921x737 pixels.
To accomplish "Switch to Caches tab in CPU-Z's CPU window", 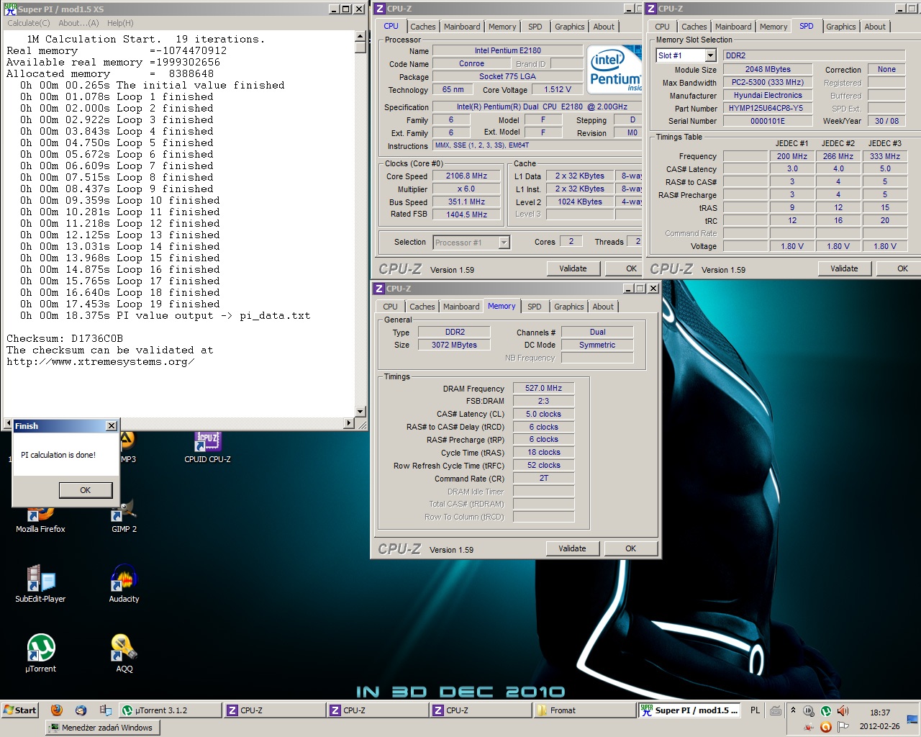I will (423, 27).
